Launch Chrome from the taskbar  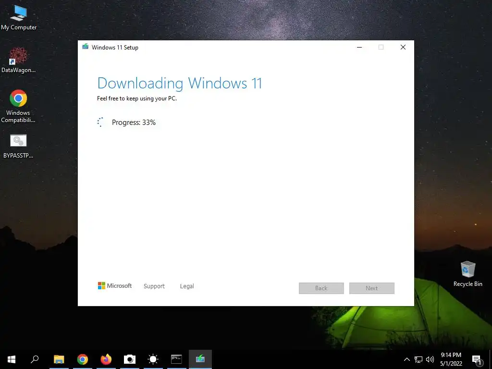click(83, 359)
